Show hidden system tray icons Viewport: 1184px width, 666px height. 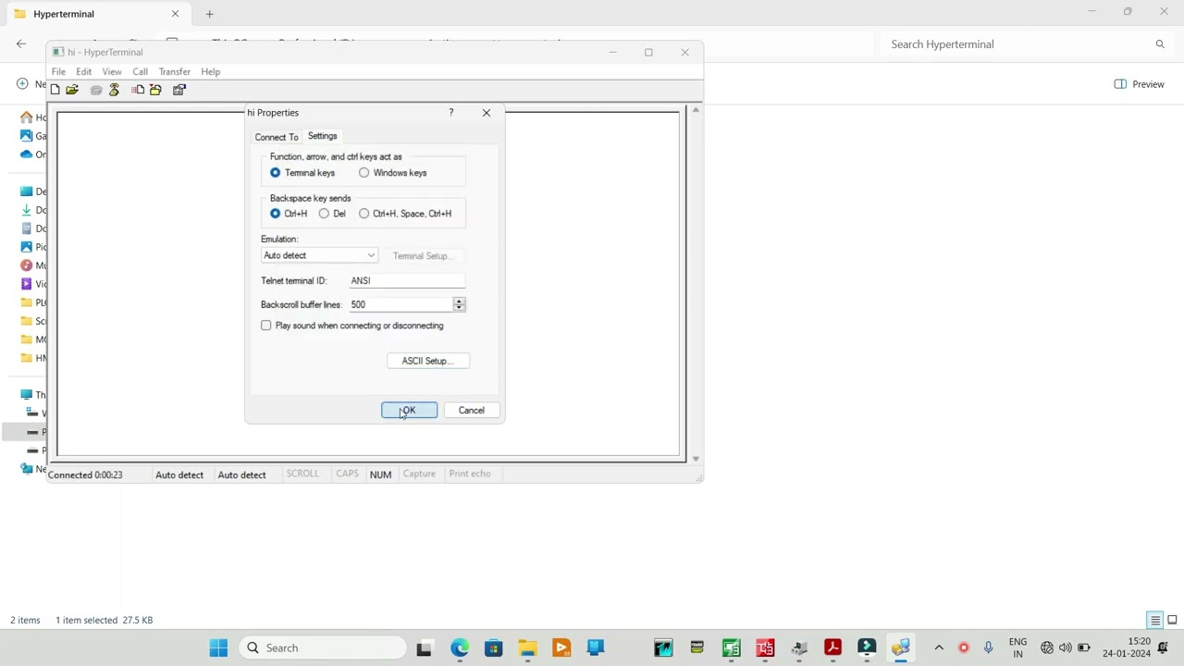(939, 647)
